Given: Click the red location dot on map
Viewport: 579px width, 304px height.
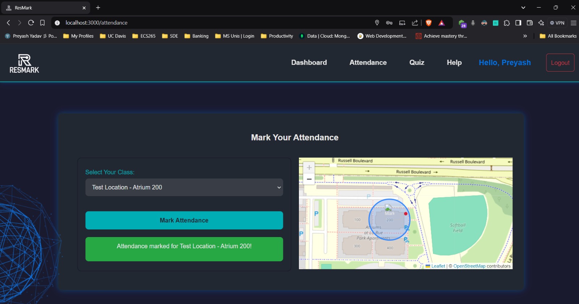Looking at the screenshot, I should (406, 214).
